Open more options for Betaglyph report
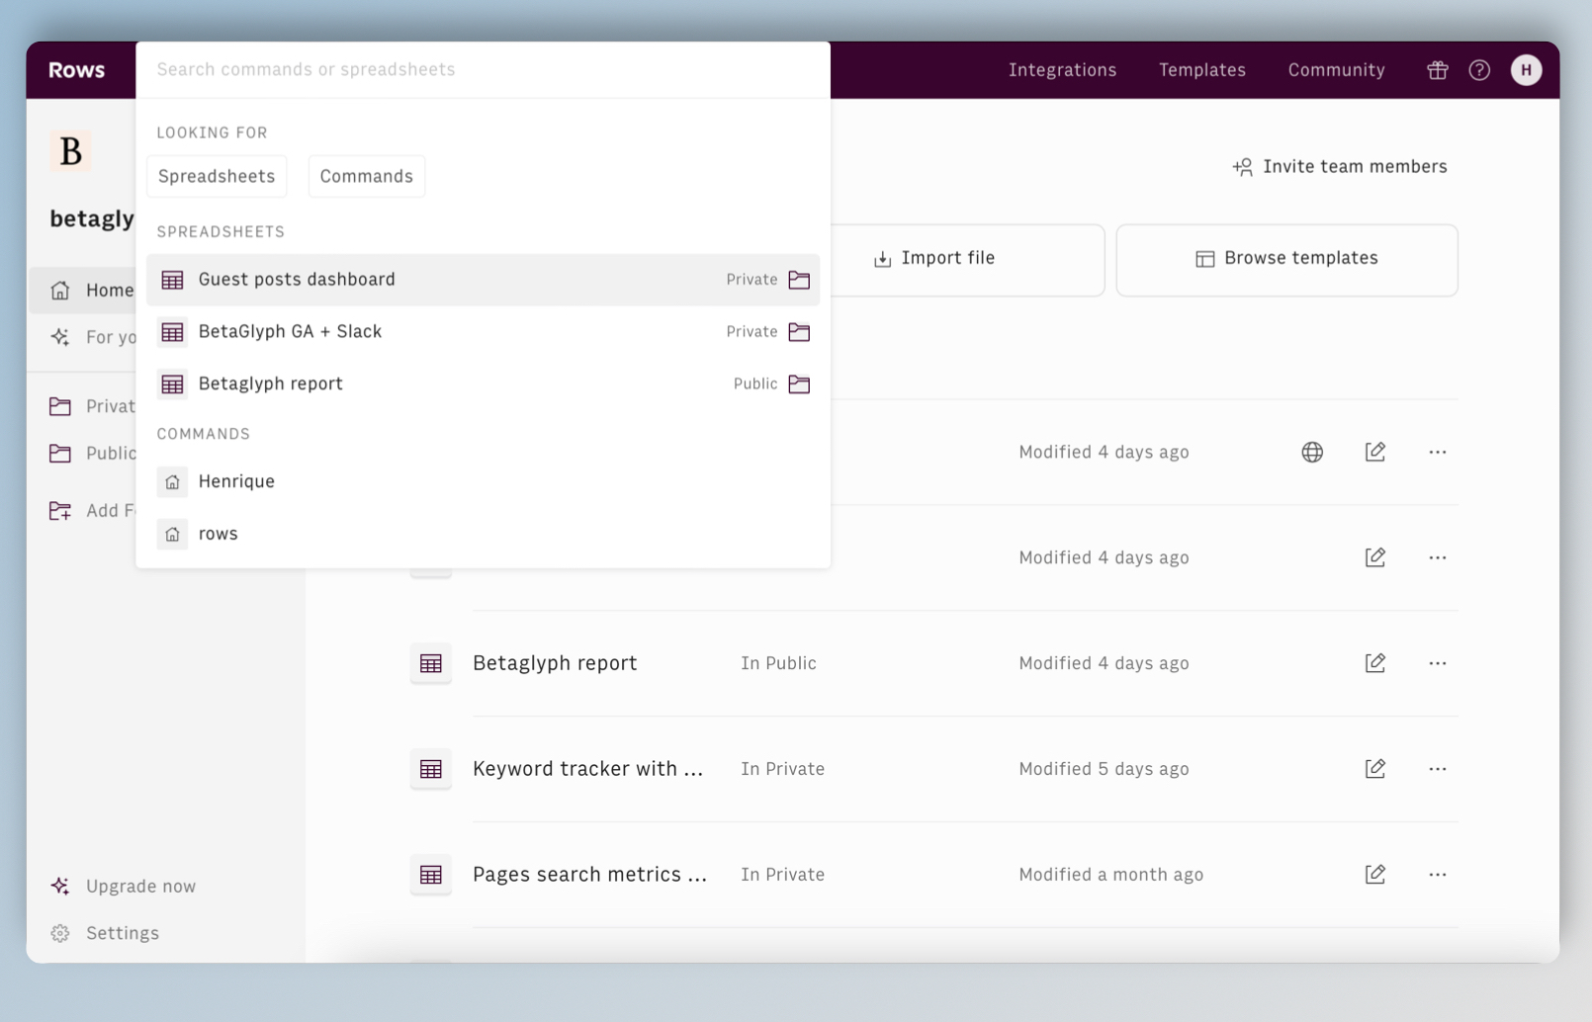Image resolution: width=1592 pixels, height=1022 pixels. [1438, 663]
